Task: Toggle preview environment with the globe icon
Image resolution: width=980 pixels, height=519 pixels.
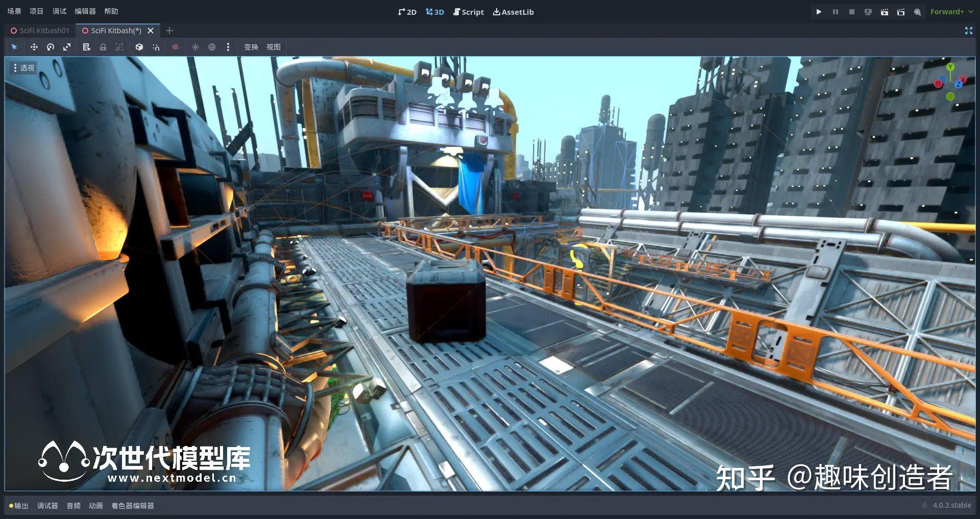Action: click(x=212, y=47)
